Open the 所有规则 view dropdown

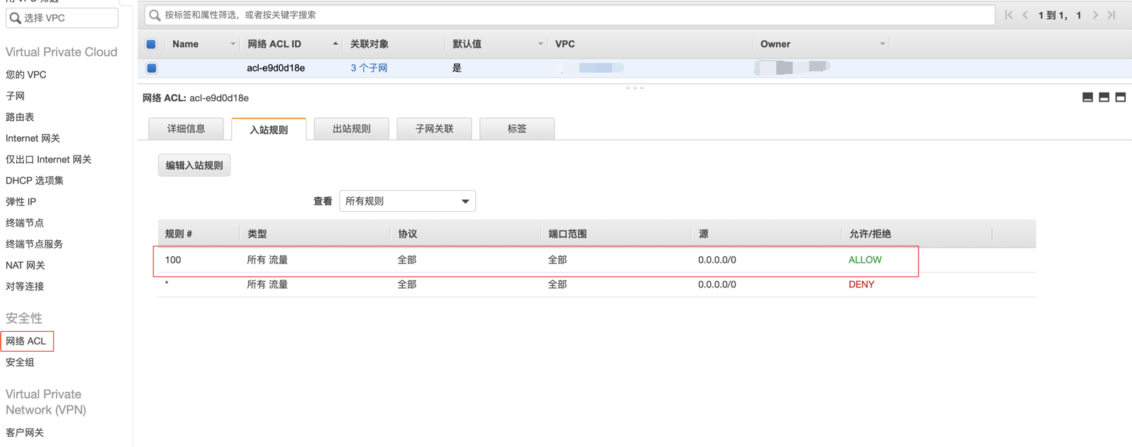pos(407,201)
